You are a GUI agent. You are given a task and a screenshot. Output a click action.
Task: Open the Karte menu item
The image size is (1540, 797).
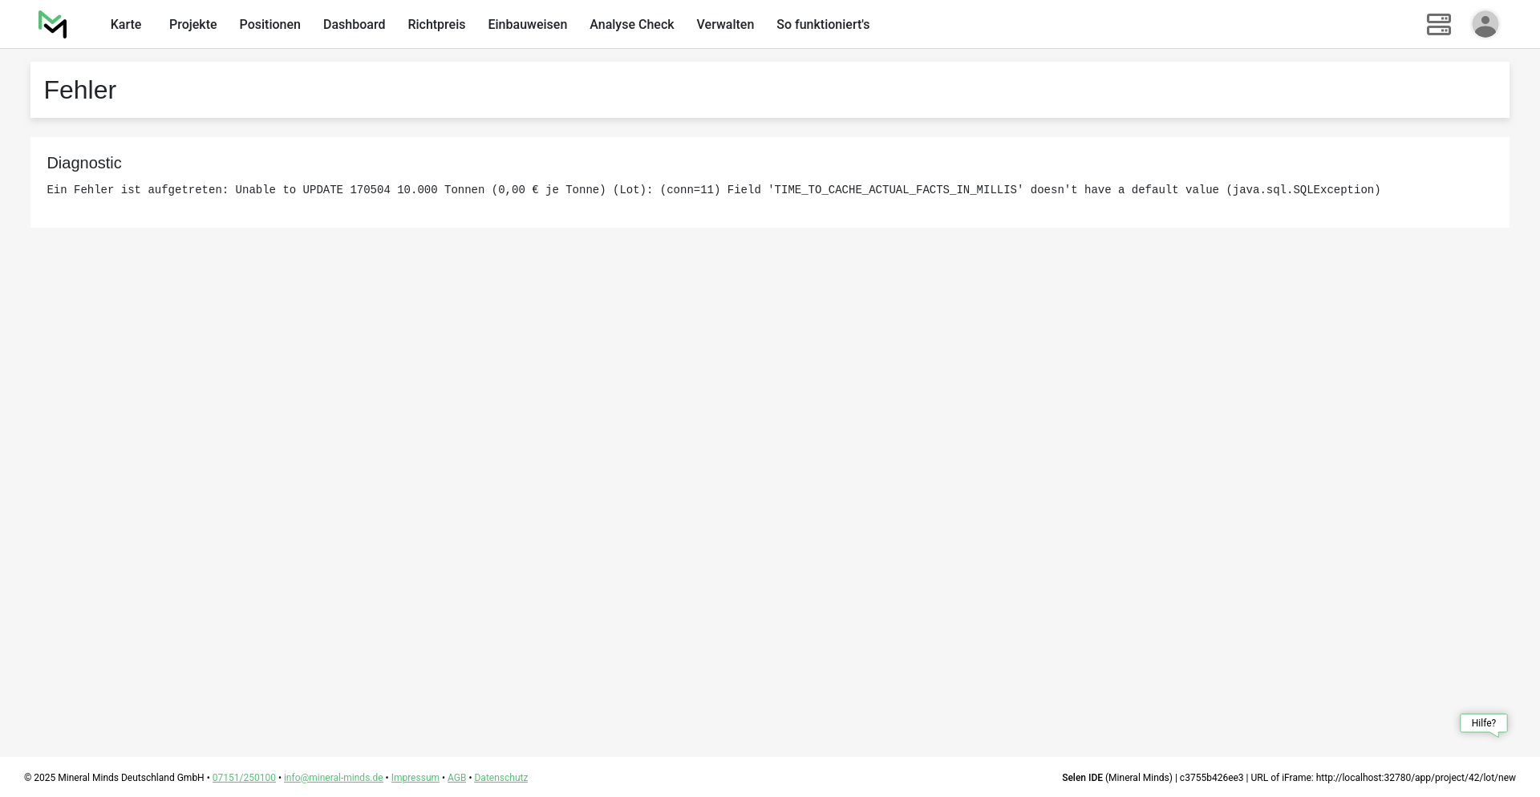[x=126, y=25]
